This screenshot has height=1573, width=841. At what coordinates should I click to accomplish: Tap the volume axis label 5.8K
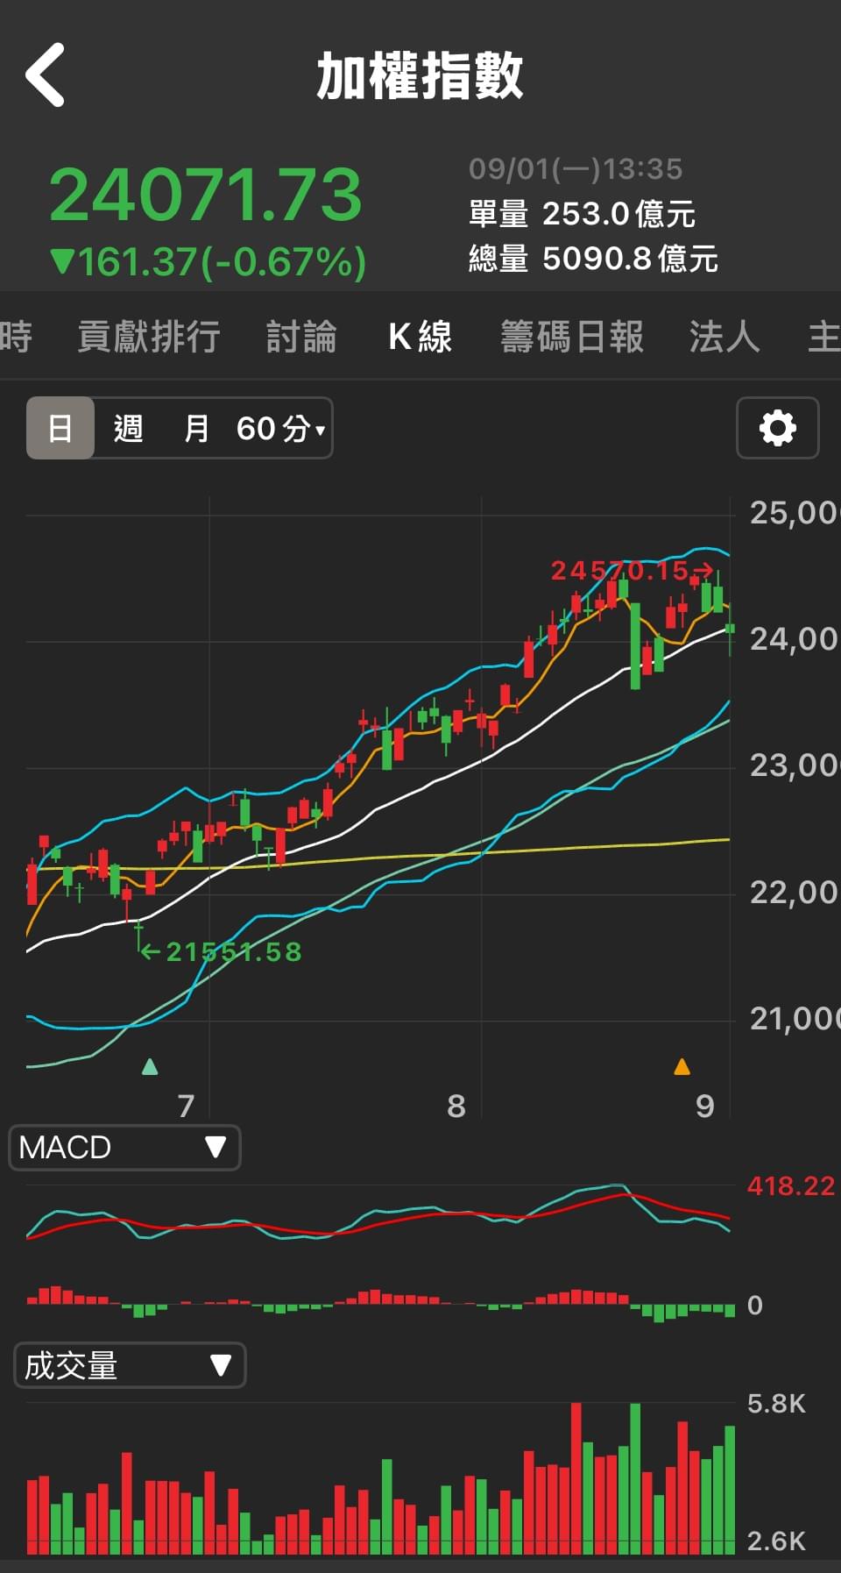(x=776, y=1404)
